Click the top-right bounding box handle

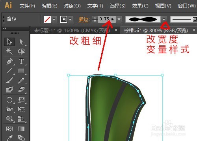click(162, 75)
